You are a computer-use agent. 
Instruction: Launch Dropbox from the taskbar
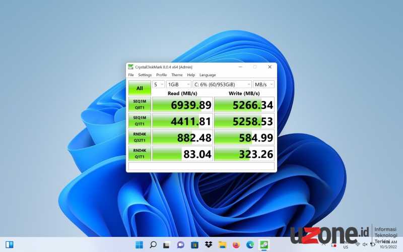click(x=209, y=244)
